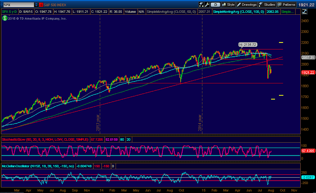This screenshot has width=316, height=193.
Task: Click the 2013 year vertical marker label
Action: [x=98, y=122]
